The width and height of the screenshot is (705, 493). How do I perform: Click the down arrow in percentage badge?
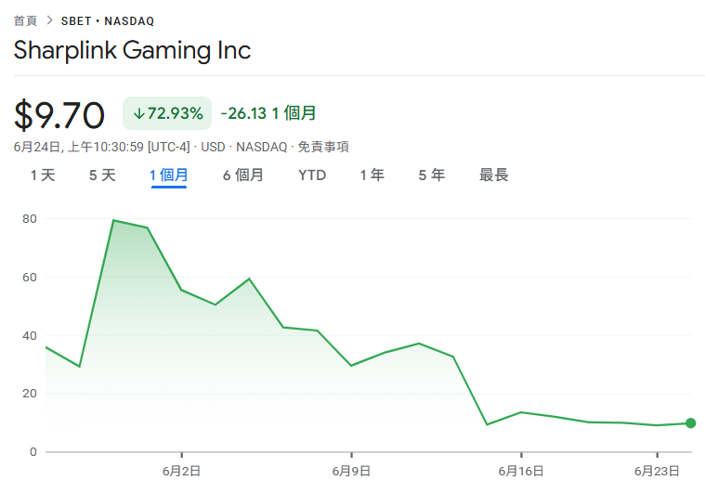point(138,113)
